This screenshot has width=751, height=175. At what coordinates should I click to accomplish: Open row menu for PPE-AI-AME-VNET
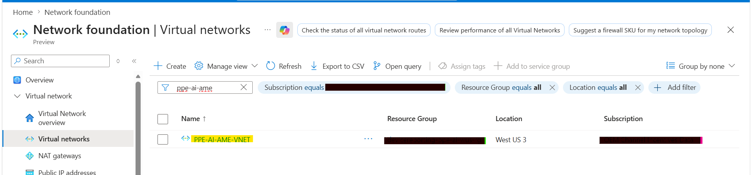[368, 139]
